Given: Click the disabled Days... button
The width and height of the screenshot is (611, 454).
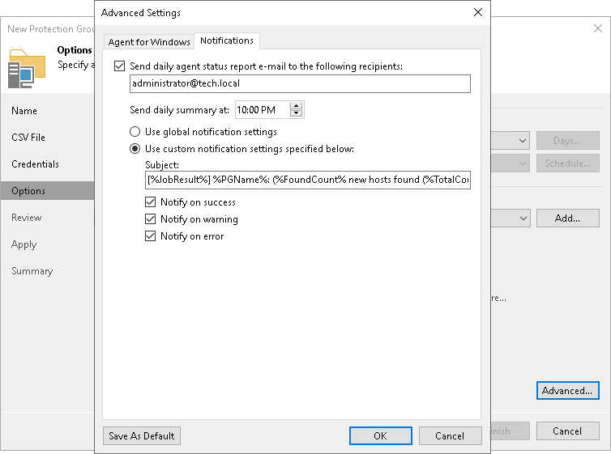Looking at the screenshot, I should tap(567, 141).
